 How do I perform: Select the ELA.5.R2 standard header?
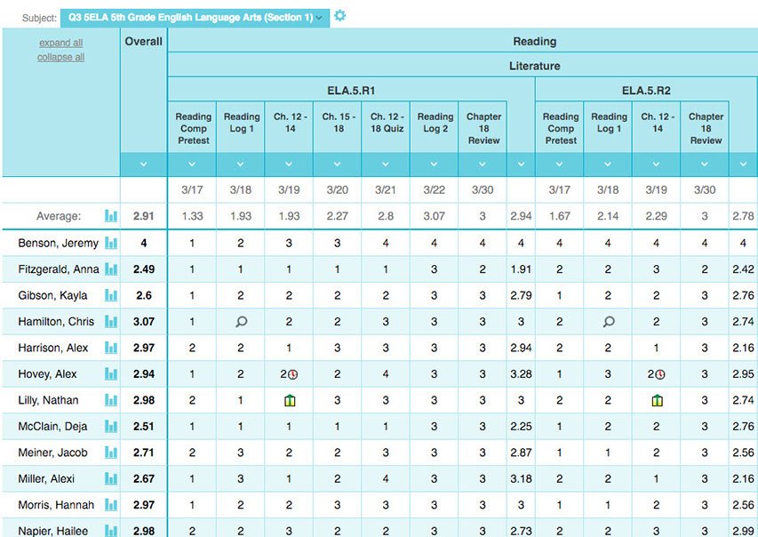point(646,91)
